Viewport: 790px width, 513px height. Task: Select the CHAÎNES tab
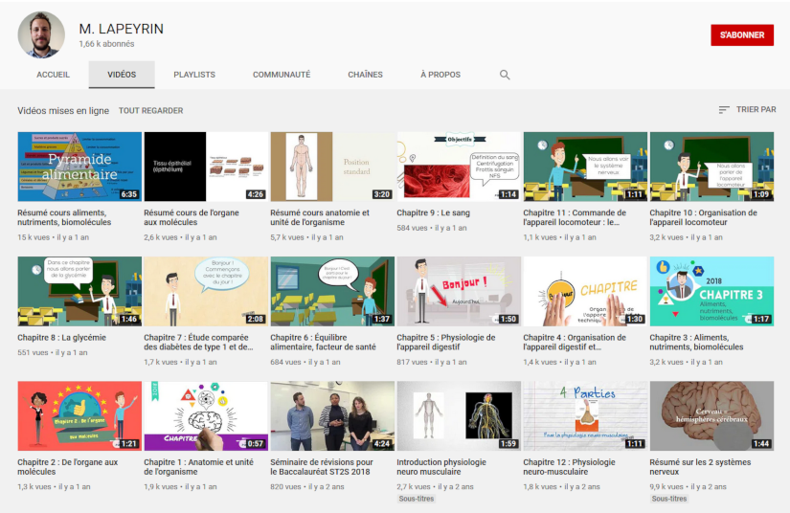pos(365,75)
